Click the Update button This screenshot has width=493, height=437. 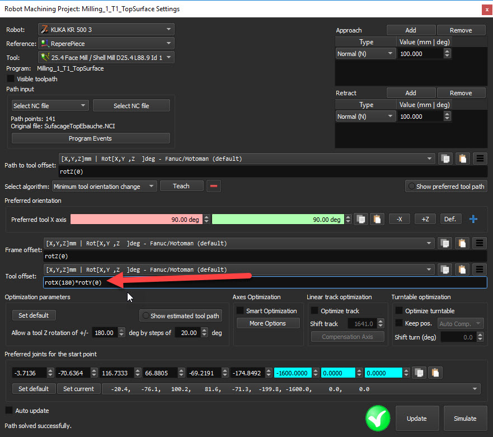(x=417, y=419)
